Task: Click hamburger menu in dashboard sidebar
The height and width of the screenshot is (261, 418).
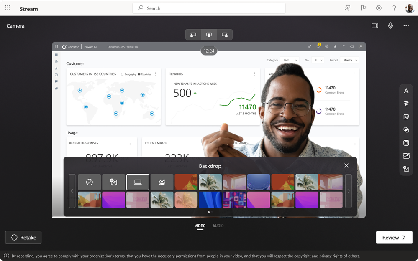Action: pyautogui.click(x=56, y=55)
